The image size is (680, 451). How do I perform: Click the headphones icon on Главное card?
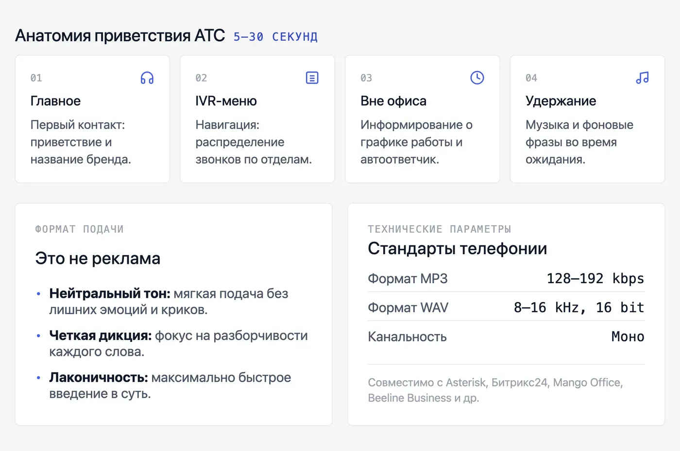click(147, 78)
